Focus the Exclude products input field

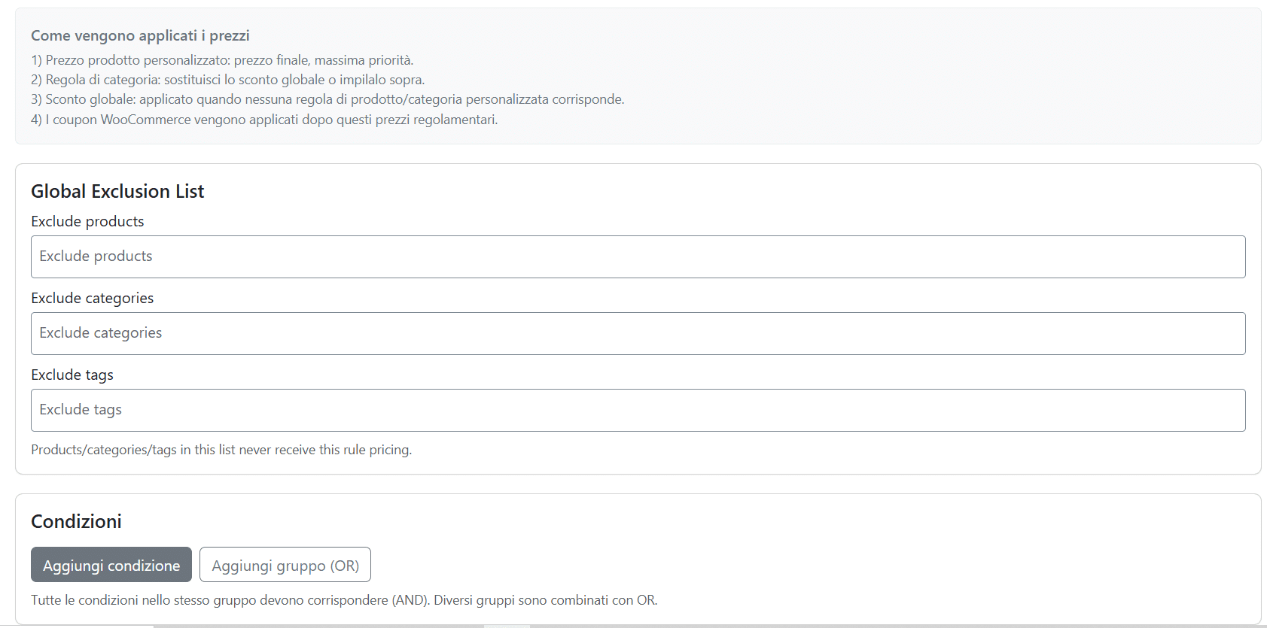[638, 256]
